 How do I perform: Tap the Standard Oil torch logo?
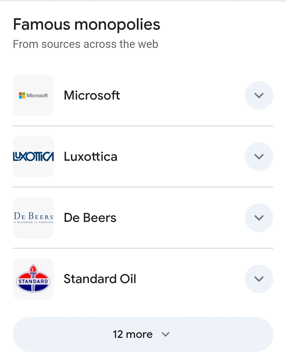pos(33,279)
